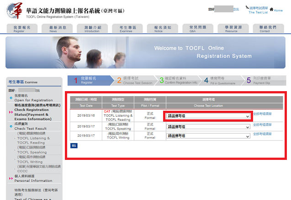Click TOCFL Listening & Reading results link
The image size is (291, 200).
[33, 138]
